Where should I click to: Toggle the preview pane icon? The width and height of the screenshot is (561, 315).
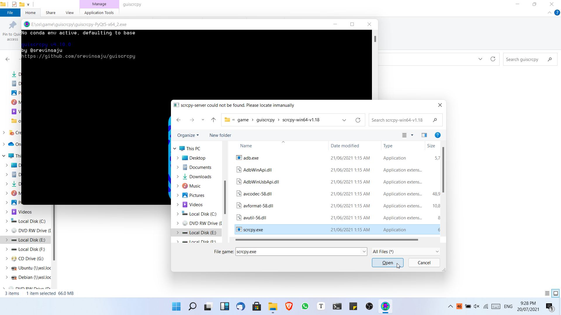pyautogui.click(x=424, y=135)
